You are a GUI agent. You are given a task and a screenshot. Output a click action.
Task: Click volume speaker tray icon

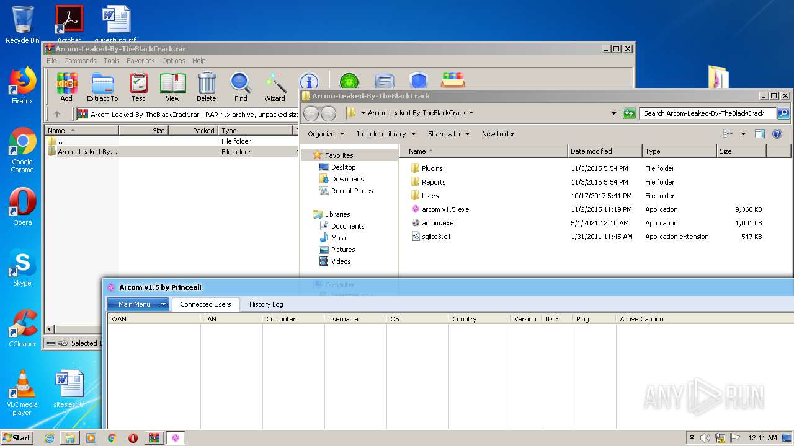[x=705, y=438]
